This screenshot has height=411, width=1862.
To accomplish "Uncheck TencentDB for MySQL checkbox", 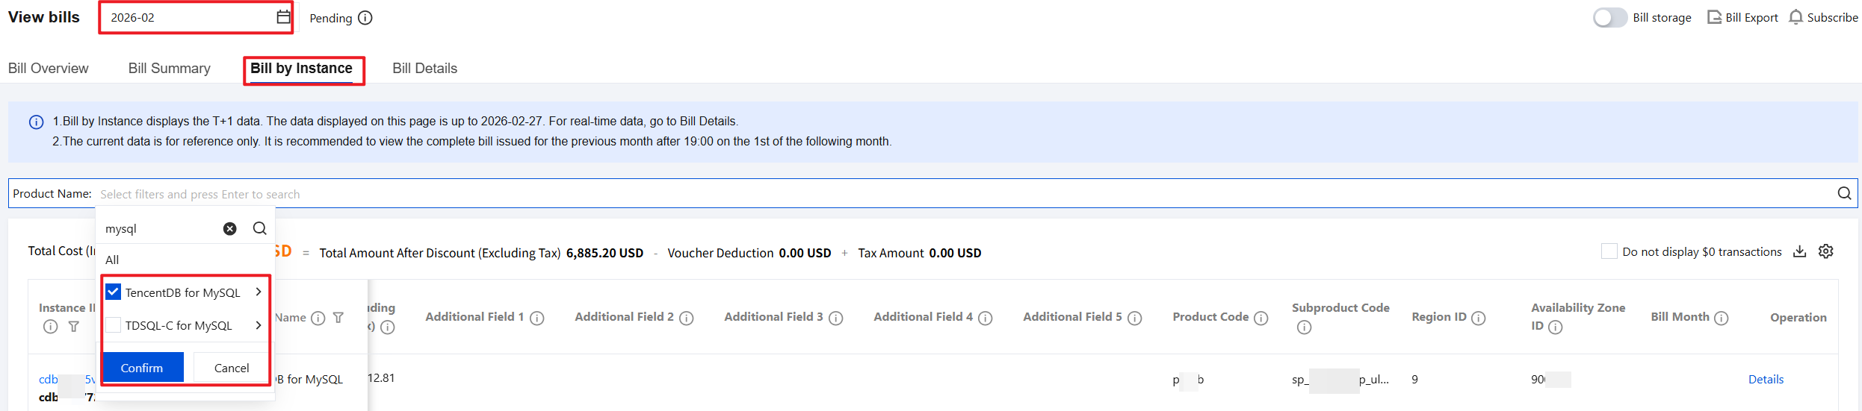I will [x=114, y=292].
